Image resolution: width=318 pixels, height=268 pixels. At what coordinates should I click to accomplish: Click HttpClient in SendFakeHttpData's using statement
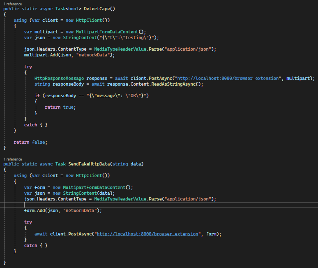89,176
